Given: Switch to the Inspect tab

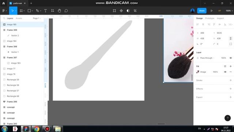Looking at the screenshot, I should tap(220, 18).
